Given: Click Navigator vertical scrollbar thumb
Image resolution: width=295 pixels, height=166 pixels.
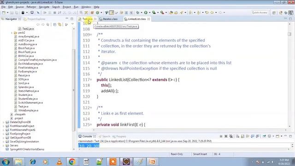Looking at the screenshot, I should tap(74, 90).
